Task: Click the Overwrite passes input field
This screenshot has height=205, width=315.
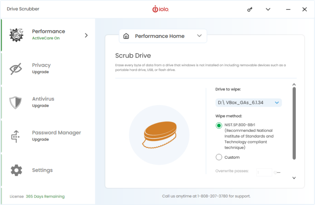Action: 264,173
